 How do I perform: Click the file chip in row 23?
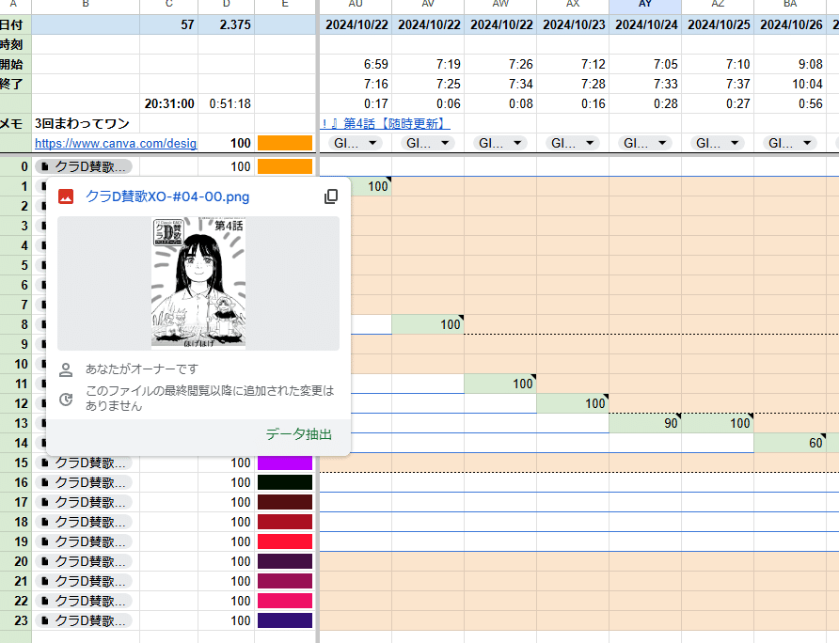[84, 620]
